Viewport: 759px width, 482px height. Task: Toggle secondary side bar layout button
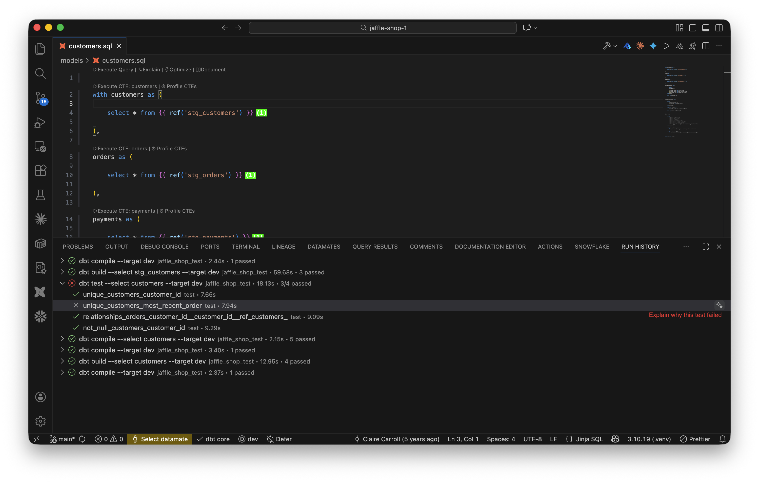click(x=719, y=28)
